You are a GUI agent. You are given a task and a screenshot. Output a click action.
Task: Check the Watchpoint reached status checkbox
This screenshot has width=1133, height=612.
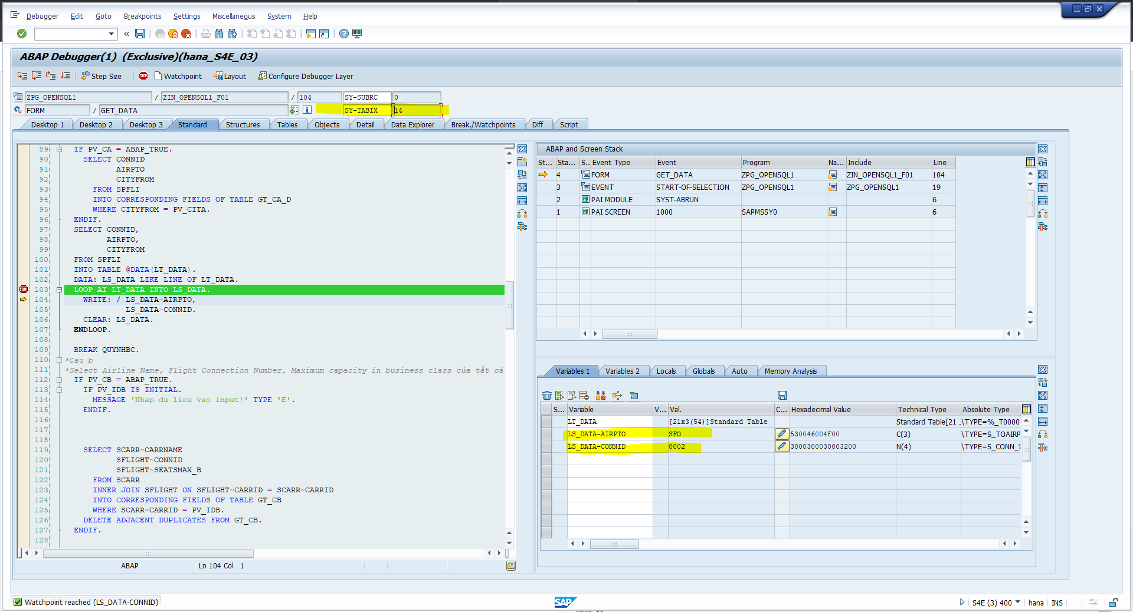(18, 602)
